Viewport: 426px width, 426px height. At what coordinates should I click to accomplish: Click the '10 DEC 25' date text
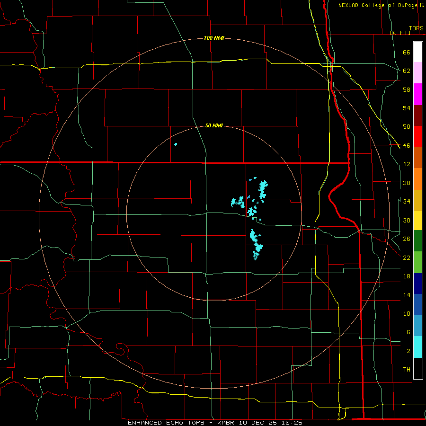pos(258,423)
